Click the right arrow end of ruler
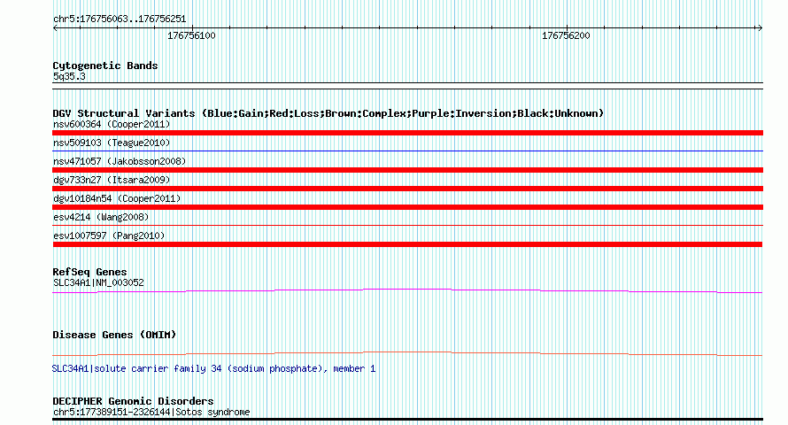The image size is (788, 425). [760, 28]
